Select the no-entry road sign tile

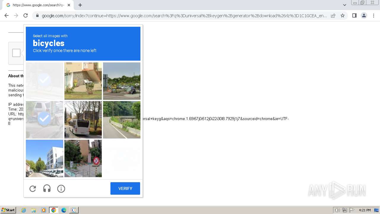pyautogui.click(x=83, y=158)
